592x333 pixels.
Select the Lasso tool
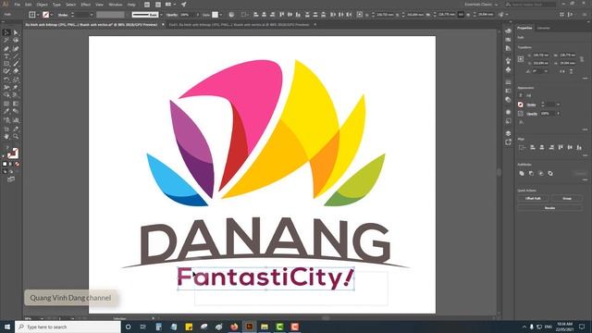(x=16, y=40)
